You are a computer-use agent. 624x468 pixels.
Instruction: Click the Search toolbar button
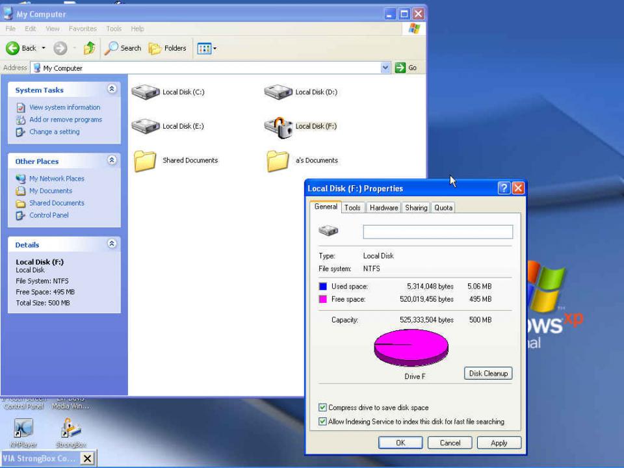123,48
